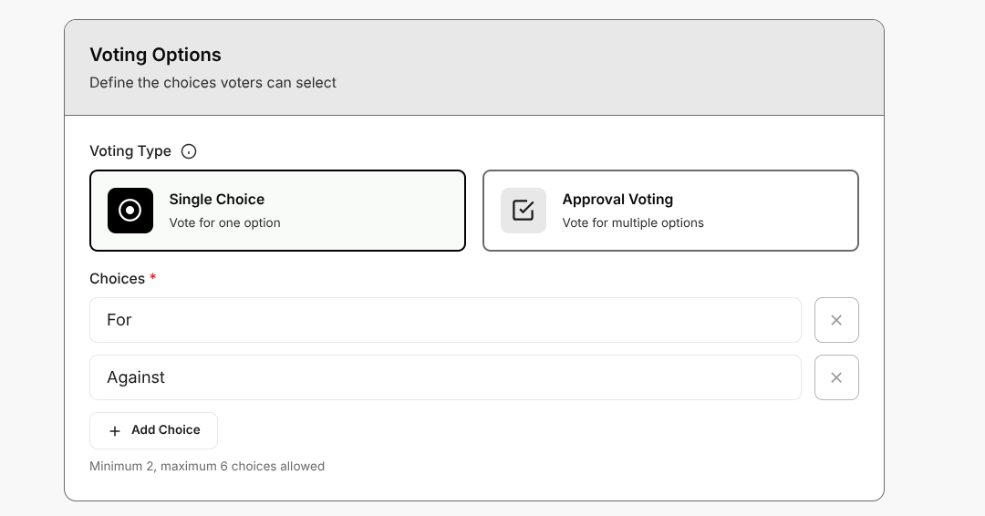Click "Vote for one option" description
This screenshot has height=516, width=985.
[225, 222]
